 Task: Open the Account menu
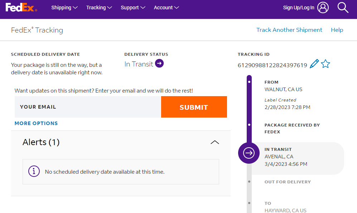coord(167,8)
